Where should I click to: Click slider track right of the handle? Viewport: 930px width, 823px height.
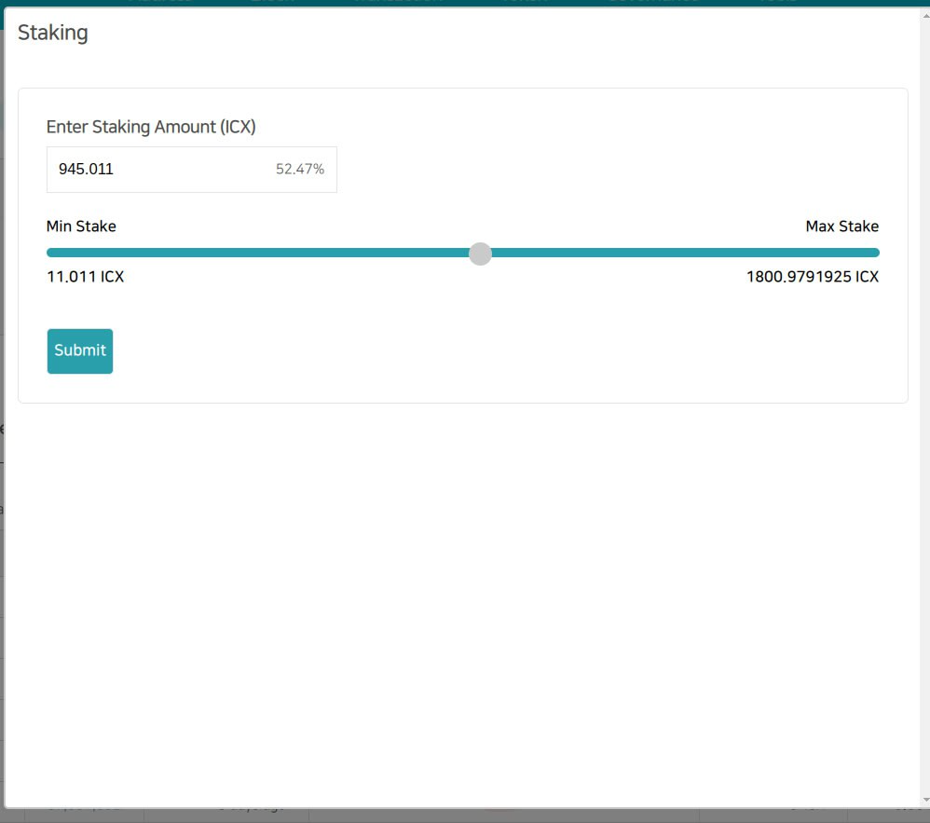click(x=680, y=253)
